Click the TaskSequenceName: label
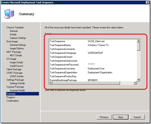 tap(60, 45)
